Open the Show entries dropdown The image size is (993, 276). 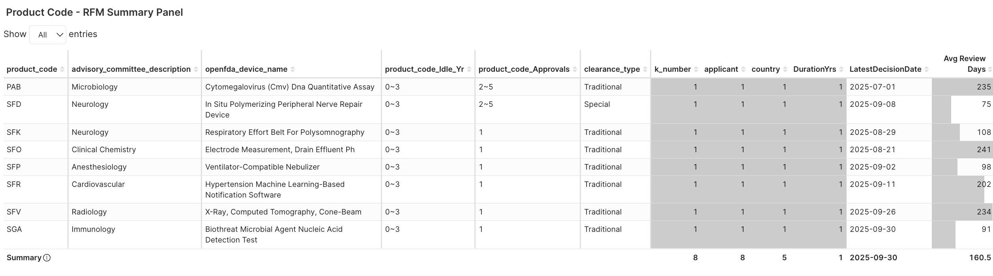click(48, 35)
